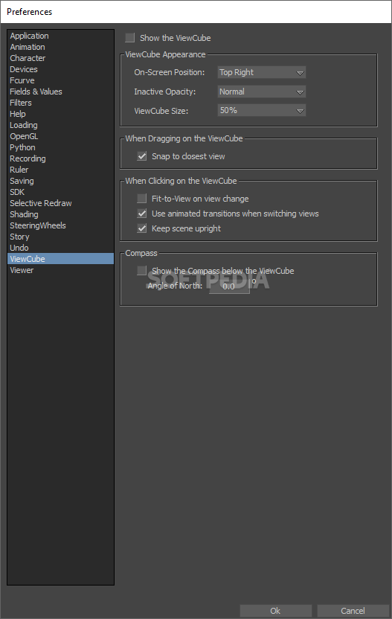Select Selective Redraw category

[61, 203]
